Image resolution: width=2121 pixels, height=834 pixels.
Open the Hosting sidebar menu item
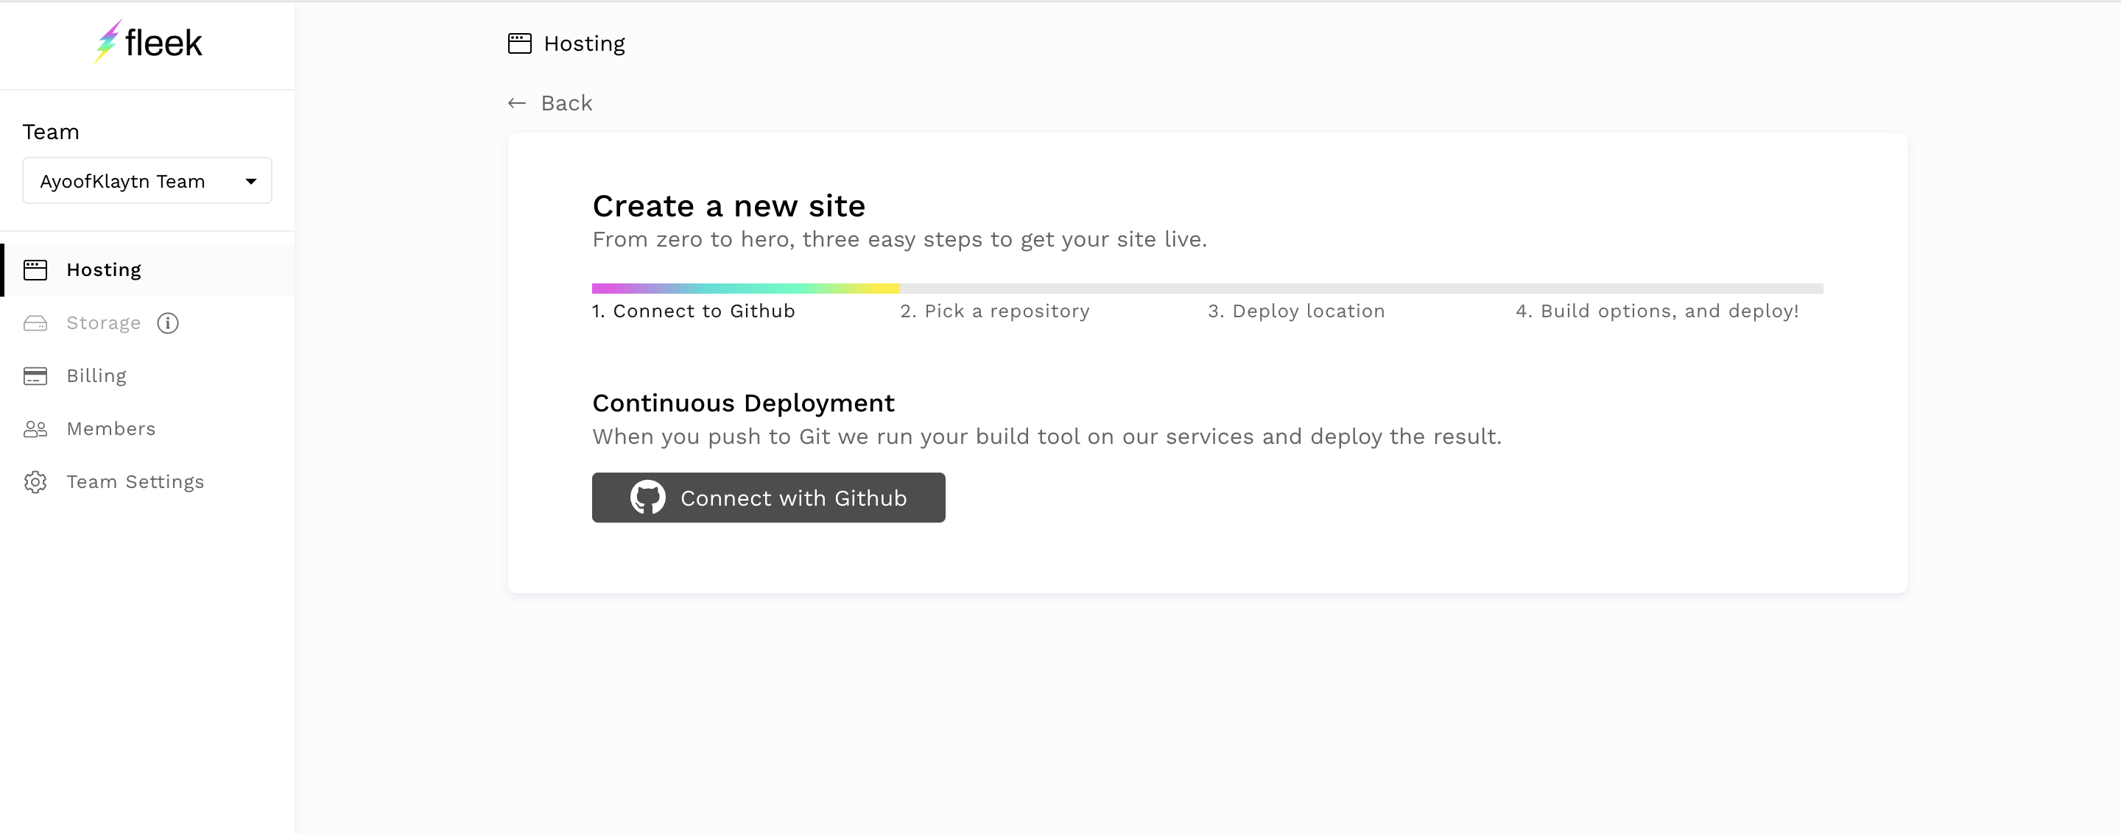pos(104,270)
